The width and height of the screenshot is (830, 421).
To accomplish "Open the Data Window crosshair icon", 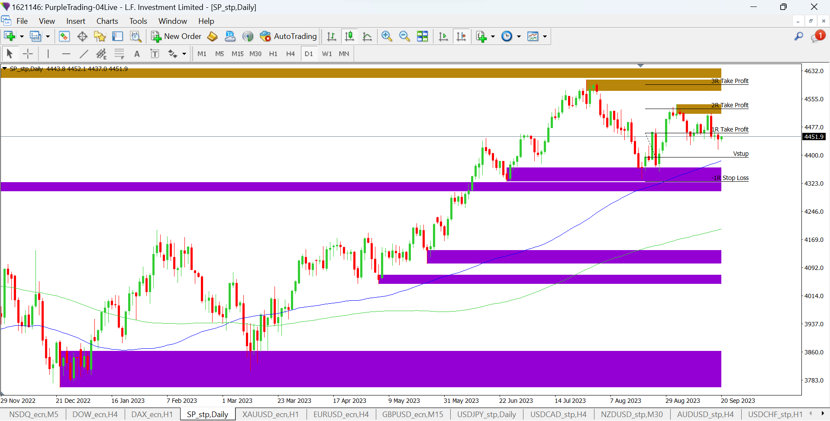I will coord(82,37).
